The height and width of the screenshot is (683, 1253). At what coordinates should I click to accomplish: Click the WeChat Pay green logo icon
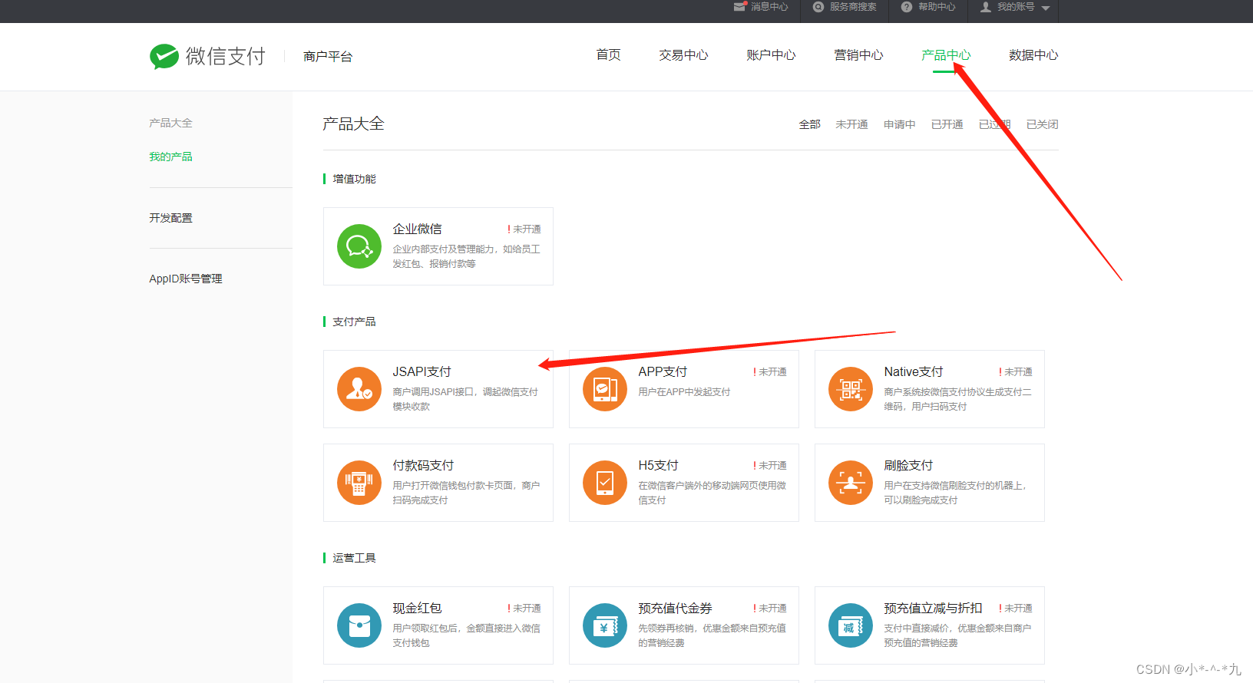pos(164,56)
